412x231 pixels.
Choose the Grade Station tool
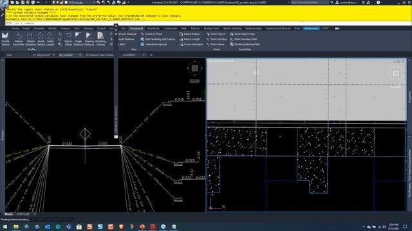click(x=41, y=38)
